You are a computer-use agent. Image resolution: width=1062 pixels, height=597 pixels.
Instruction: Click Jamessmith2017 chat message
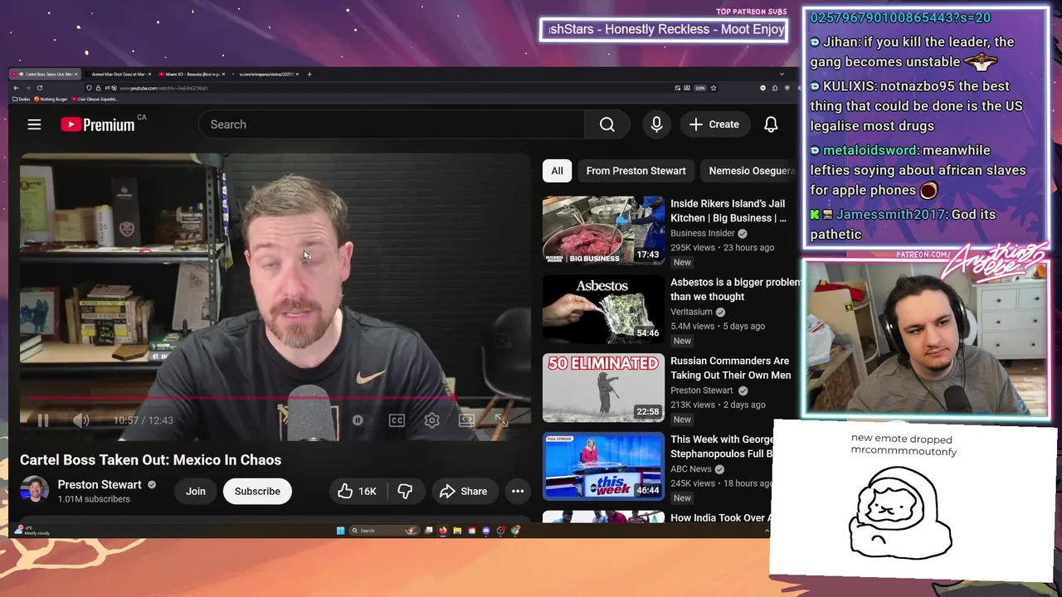(x=903, y=224)
